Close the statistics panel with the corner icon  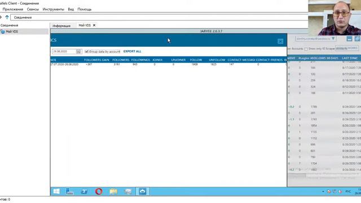pos(280,41)
